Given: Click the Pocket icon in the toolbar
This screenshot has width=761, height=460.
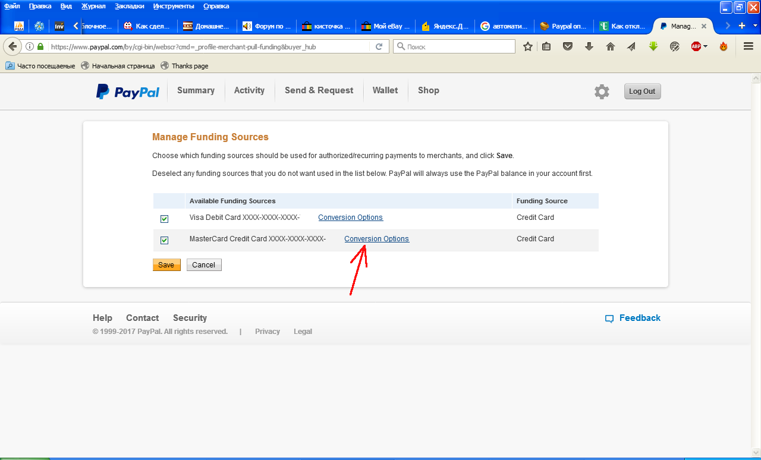Looking at the screenshot, I should (x=568, y=46).
